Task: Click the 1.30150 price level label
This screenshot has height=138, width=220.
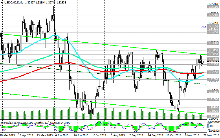Action: click(213, 116)
